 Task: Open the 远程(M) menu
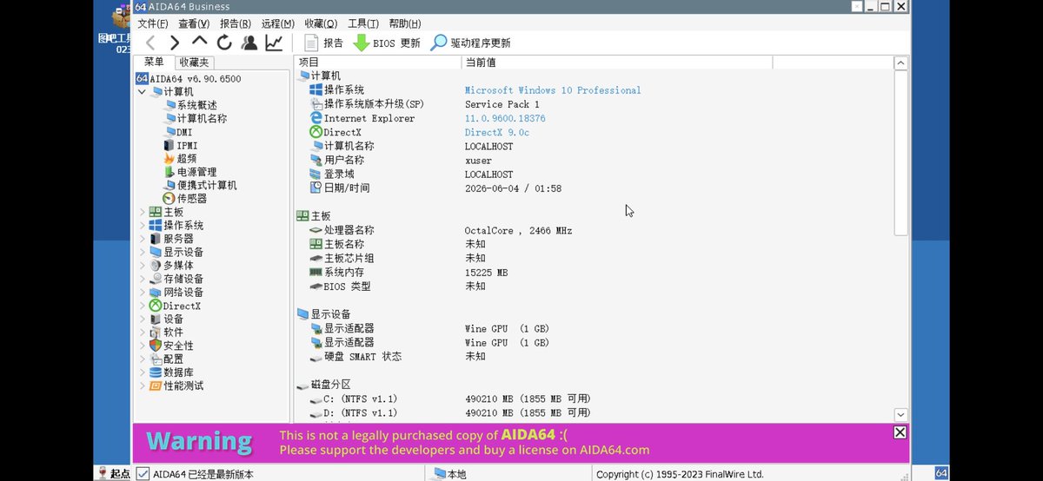(x=277, y=23)
